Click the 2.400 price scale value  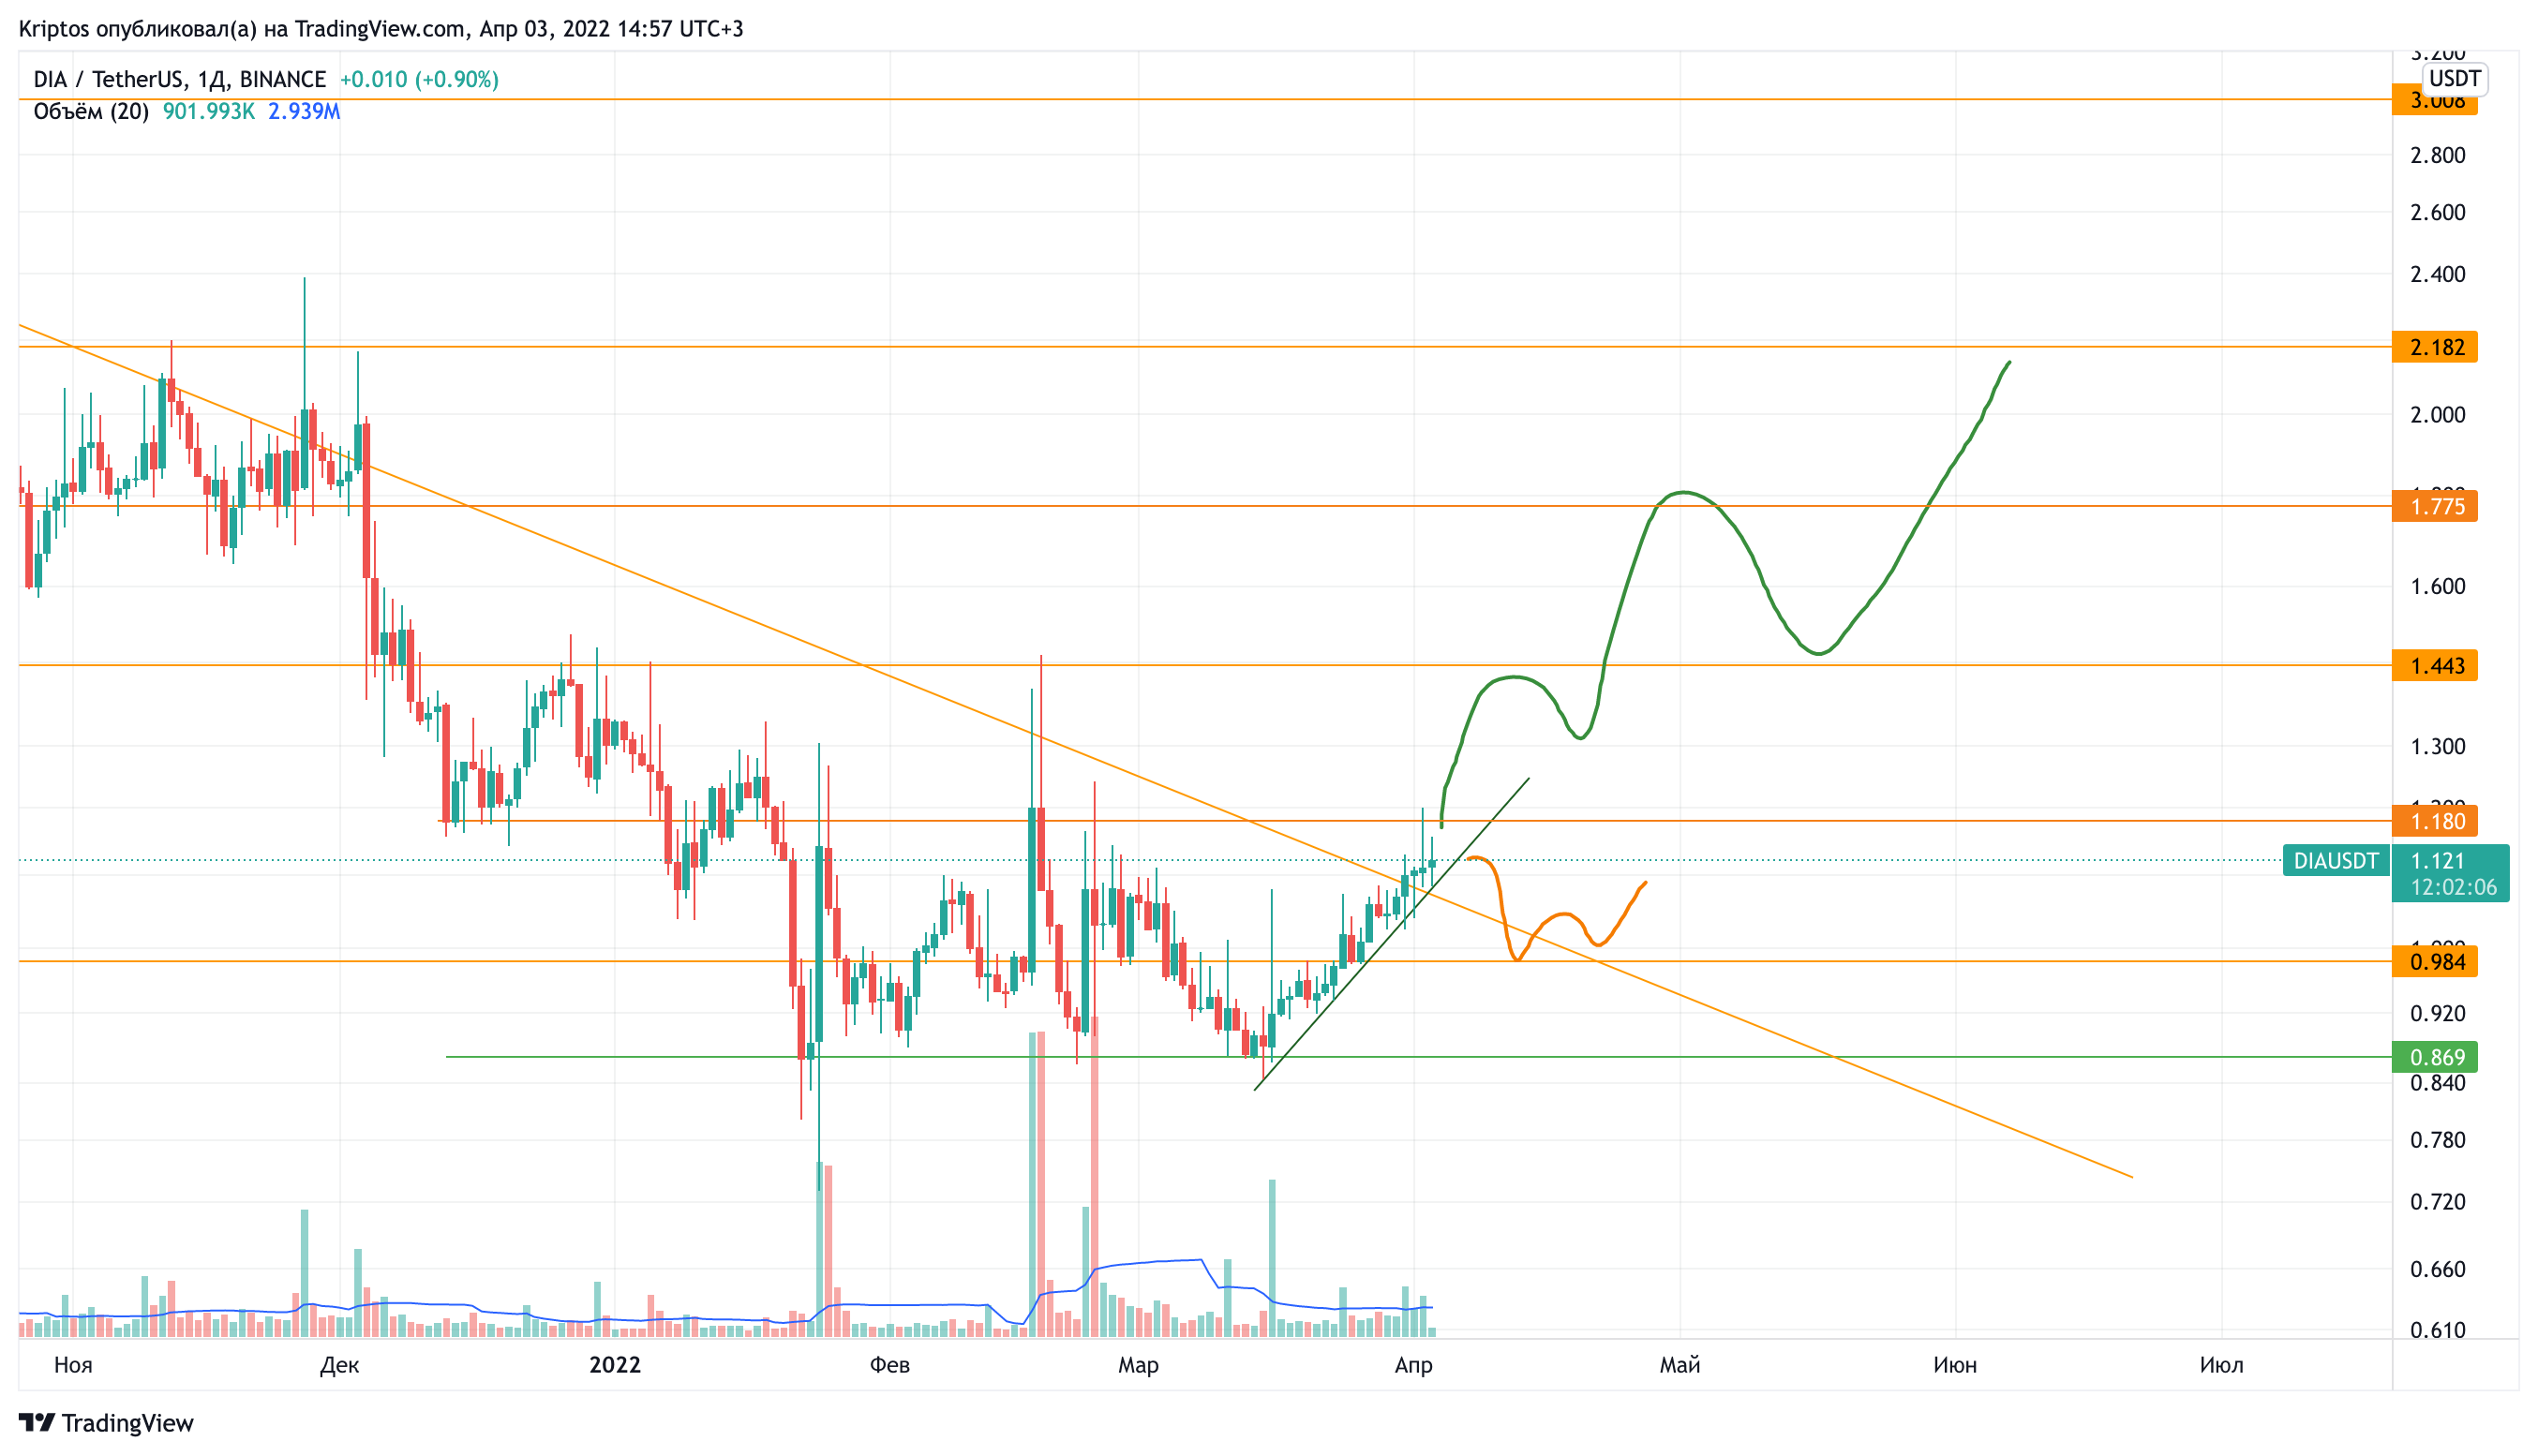2438,274
